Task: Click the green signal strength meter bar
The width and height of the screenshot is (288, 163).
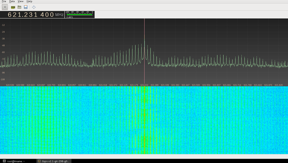Action: coord(80,14)
